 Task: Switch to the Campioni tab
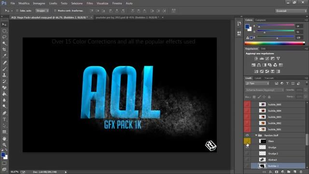[x=261, y=20]
